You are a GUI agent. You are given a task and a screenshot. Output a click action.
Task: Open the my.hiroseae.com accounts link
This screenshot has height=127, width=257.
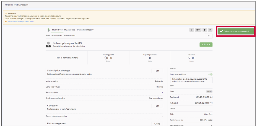[x=21, y=21]
